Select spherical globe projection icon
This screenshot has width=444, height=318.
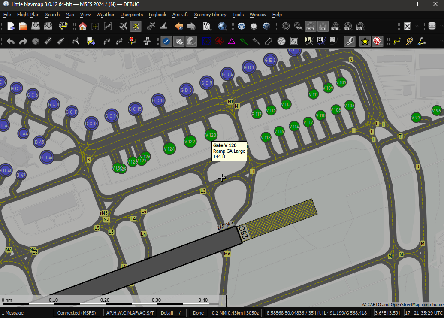point(266,26)
